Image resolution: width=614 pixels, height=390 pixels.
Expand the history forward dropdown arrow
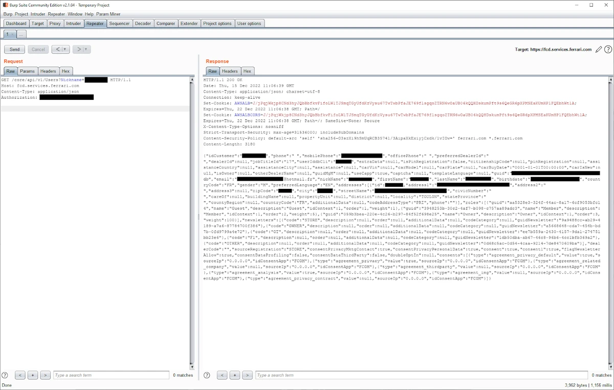86,50
